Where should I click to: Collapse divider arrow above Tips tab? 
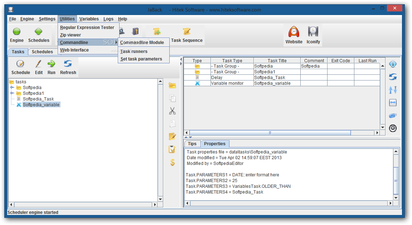pos(186,137)
